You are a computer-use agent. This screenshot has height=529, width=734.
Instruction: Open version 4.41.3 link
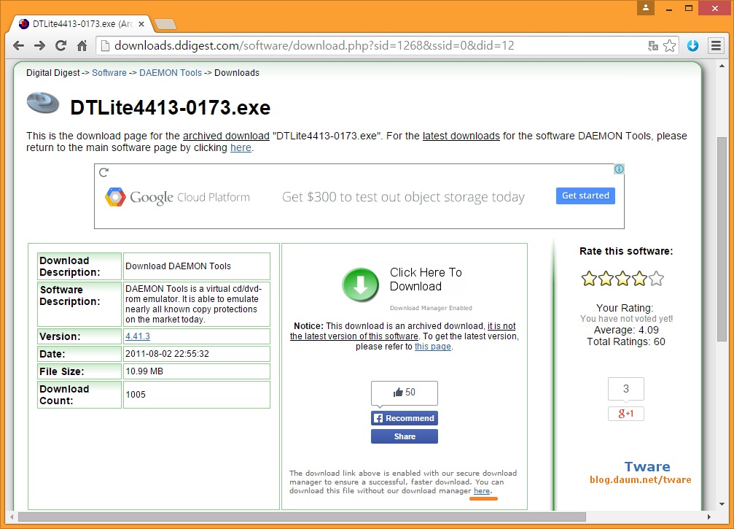point(138,336)
